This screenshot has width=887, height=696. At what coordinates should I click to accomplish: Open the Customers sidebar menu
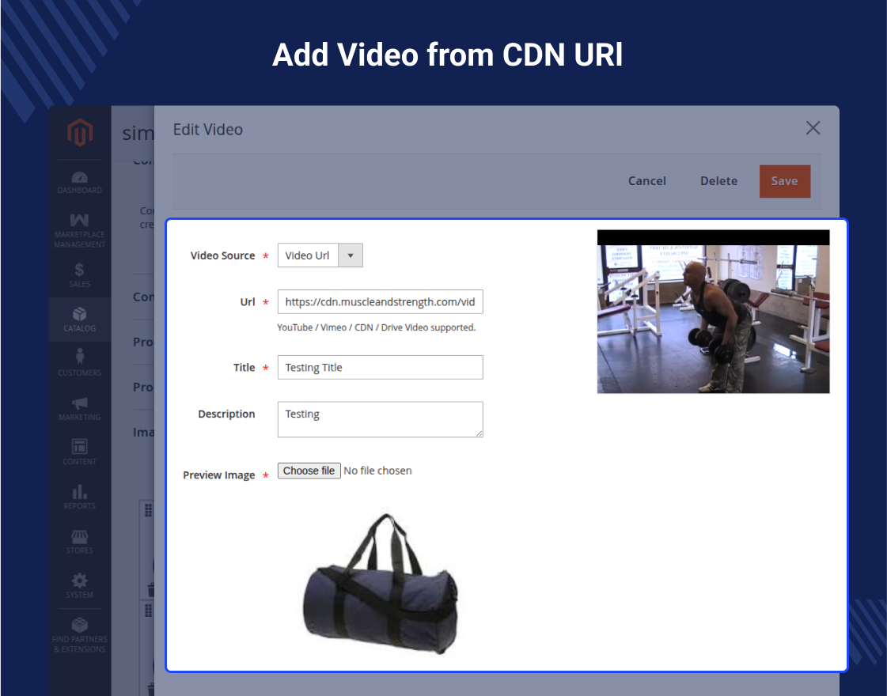pos(79,363)
